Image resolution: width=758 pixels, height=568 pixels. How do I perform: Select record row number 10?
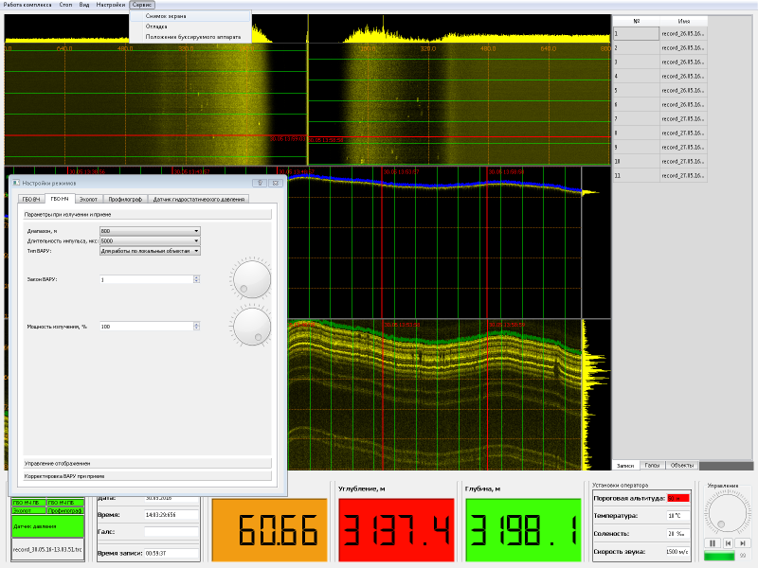[660, 161]
